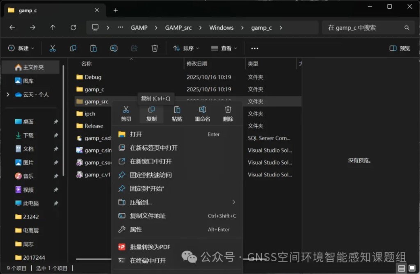Image resolution: width=420 pixels, height=274 pixels.
Task: Click the Up directory arrow
Action: coord(53,27)
